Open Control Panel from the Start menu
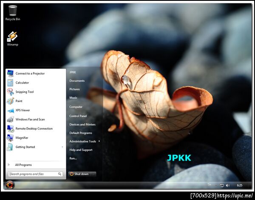 (78, 116)
